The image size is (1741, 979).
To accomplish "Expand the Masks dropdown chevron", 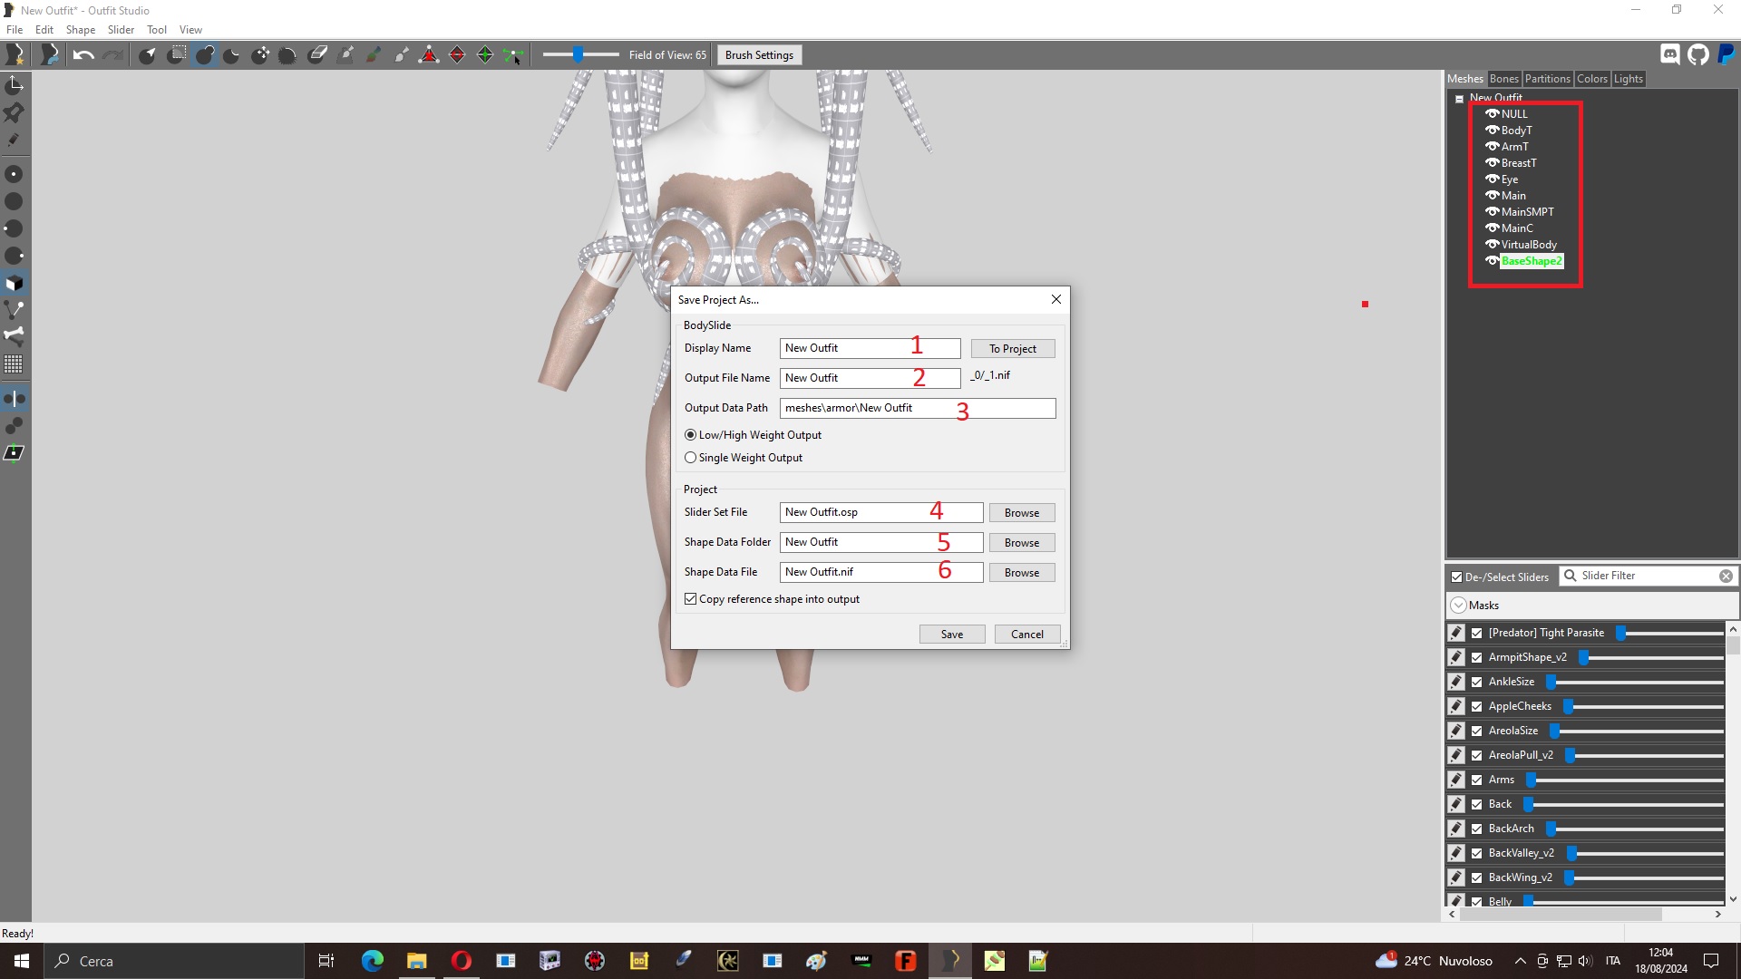I will [x=1458, y=606].
